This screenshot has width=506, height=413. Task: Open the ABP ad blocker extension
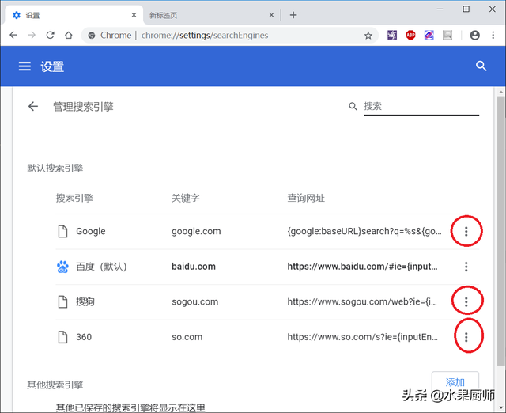click(x=410, y=35)
